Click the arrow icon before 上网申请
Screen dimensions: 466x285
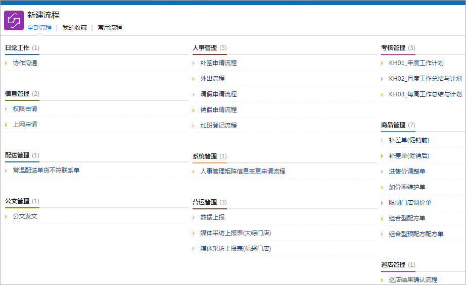tap(6, 125)
